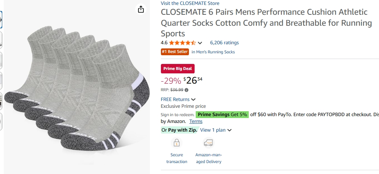This screenshot has width=379, height=174.
Task: Select the second product thumbnail on the left
Action: coord(1,40)
